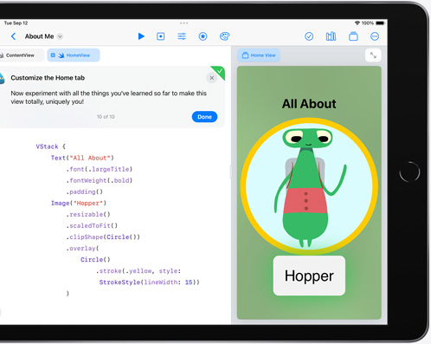Close the Customize the Home tab card

212,78
